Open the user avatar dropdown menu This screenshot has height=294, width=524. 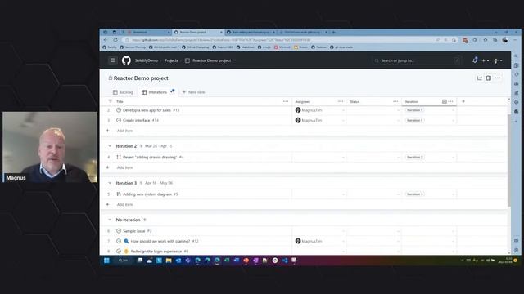(x=498, y=60)
